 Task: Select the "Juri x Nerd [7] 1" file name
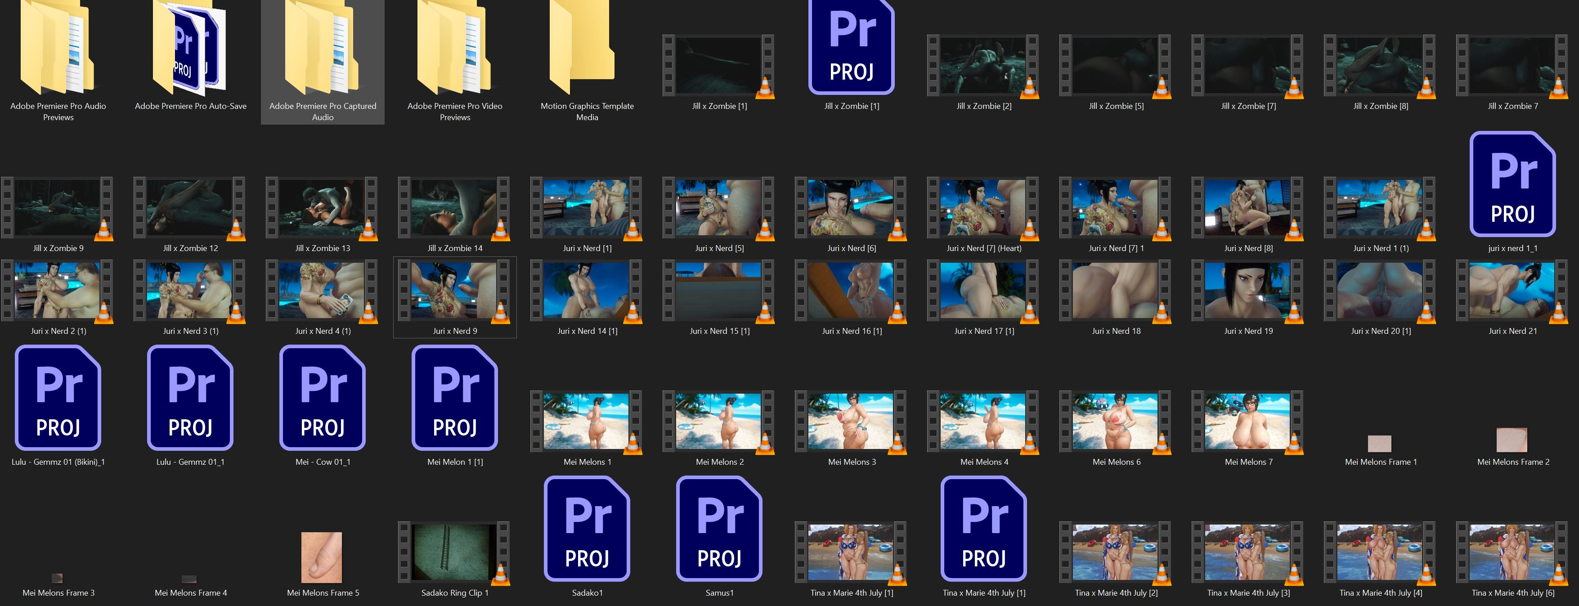coord(1116,248)
